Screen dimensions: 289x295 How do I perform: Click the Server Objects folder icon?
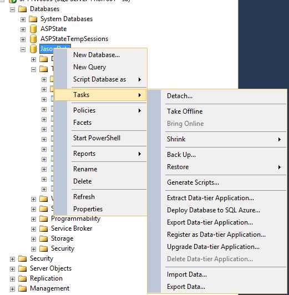click(x=23, y=268)
